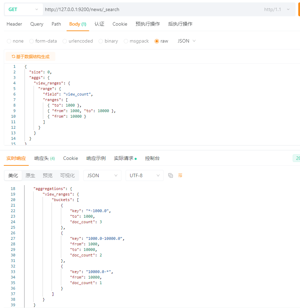Copy the response content icon
300x308 pixels.
point(171,175)
